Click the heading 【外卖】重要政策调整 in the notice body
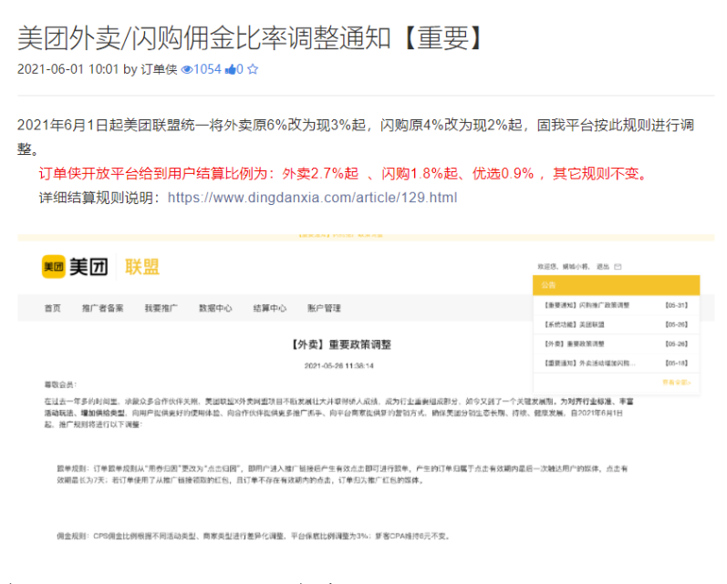Image resolution: width=727 pixels, height=584 pixels. click(x=340, y=344)
